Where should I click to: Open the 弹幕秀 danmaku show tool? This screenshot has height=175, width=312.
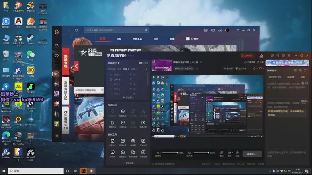tap(112, 154)
